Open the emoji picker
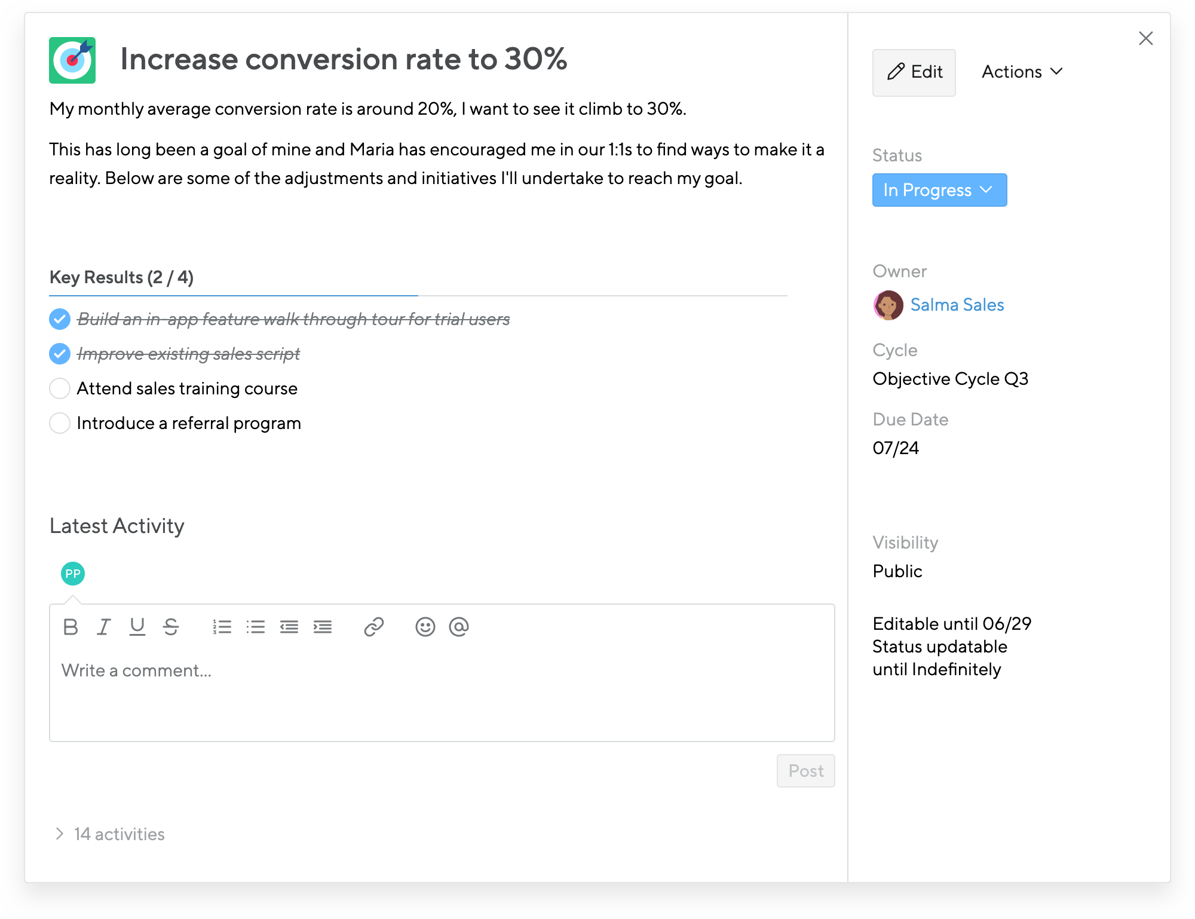This screenshot has height=919, width=1195. (425, 627)
